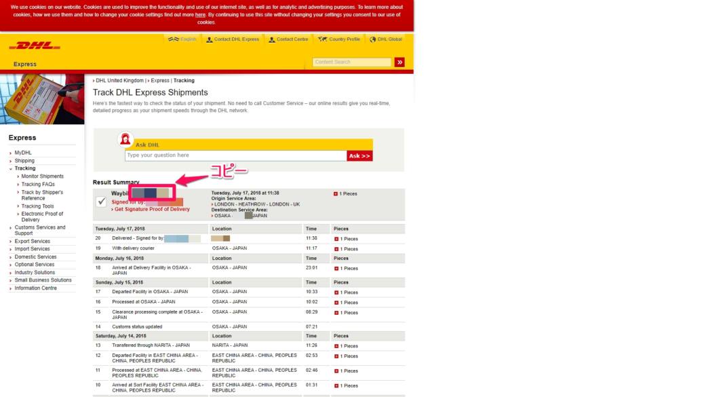Image resolution: width=719 pixels, height=397 pixels.
Task: Switch language via the English flag link
Action: [x=182, y=39]
